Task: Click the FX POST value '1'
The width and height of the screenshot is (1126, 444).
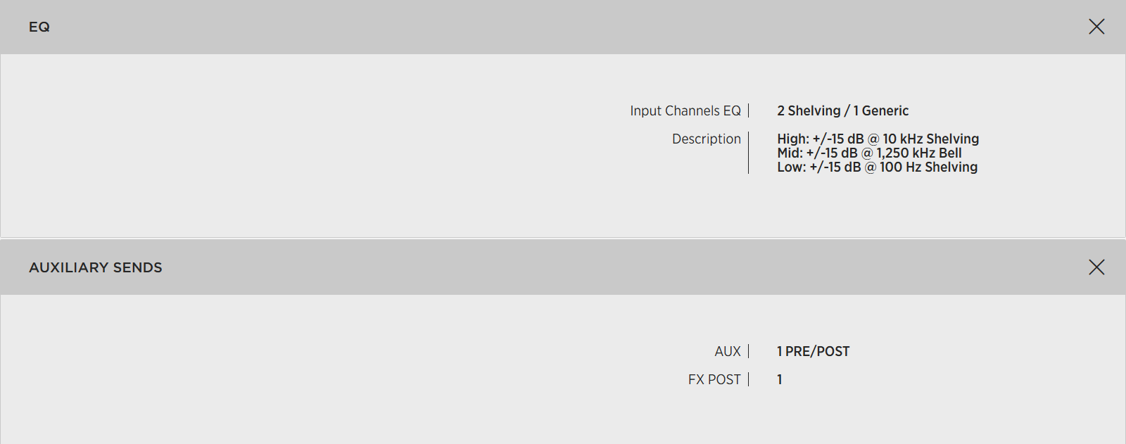Action: pos(780,380)
